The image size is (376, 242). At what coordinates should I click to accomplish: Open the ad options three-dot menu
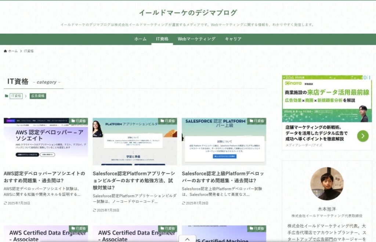[x=369, y=78]
